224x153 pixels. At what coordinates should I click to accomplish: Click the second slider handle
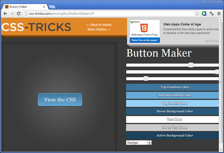[x=217, y=72]
